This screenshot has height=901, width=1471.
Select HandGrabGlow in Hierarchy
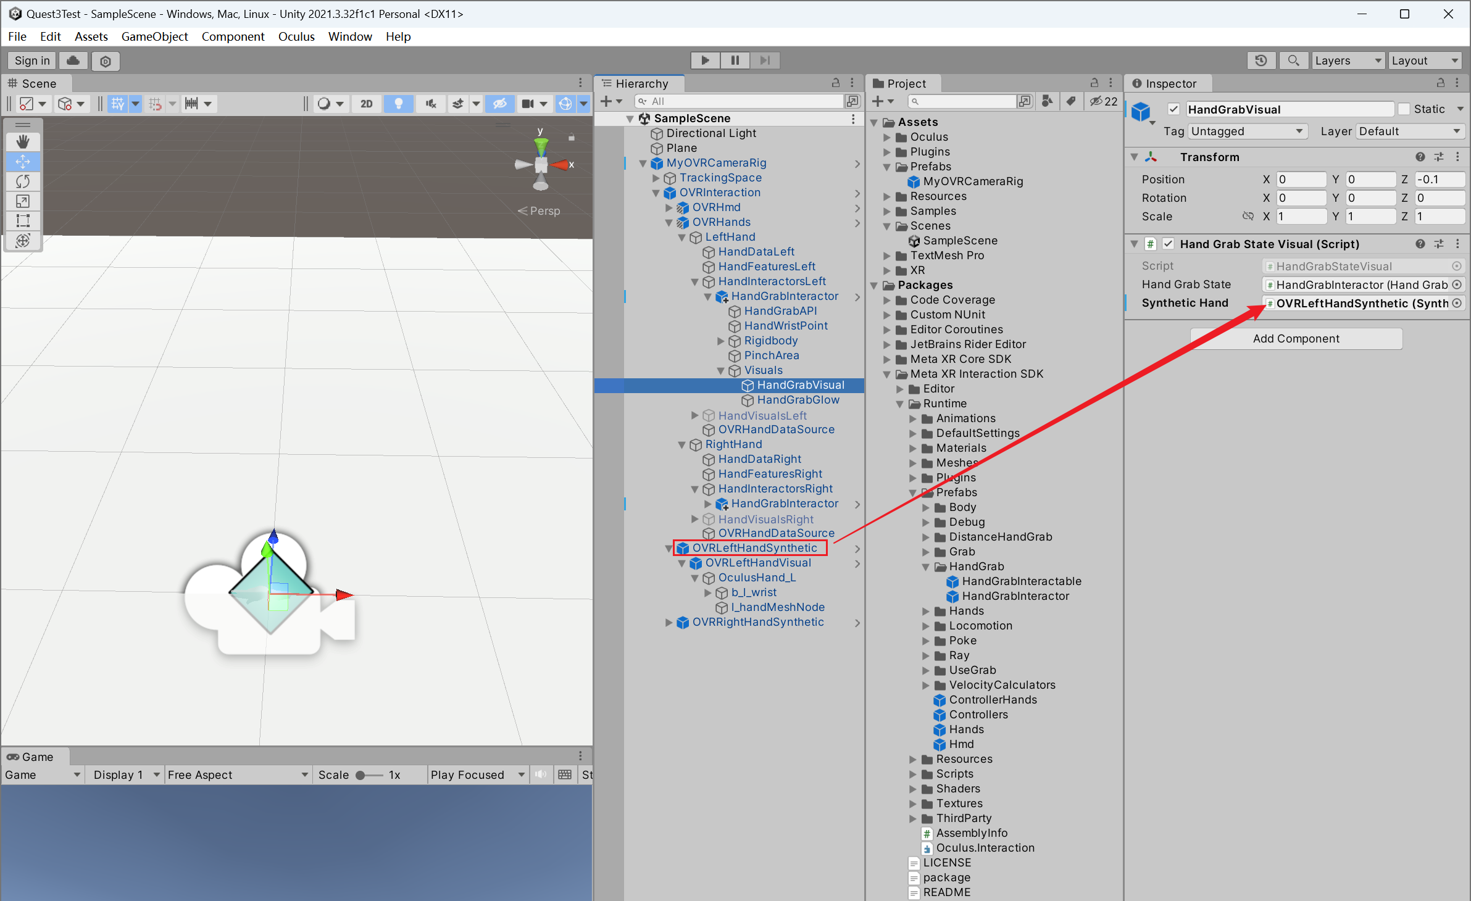(x=798, y=400)
